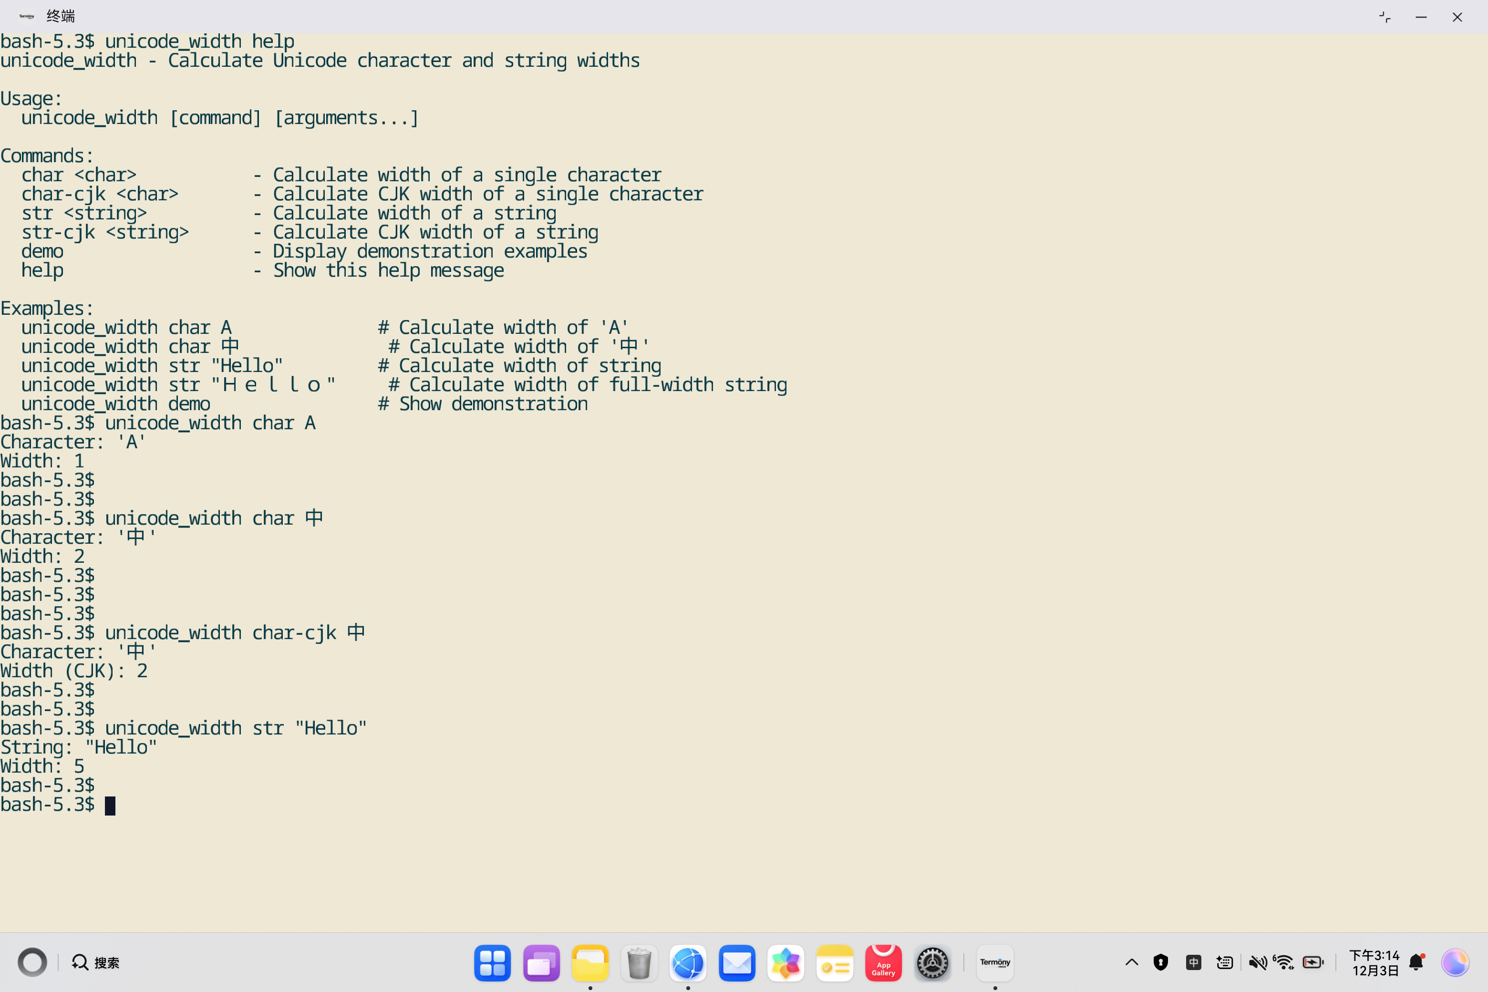
Task: Open system Settings gear icon
Action: pyautogui.click(x=932, y=963)
